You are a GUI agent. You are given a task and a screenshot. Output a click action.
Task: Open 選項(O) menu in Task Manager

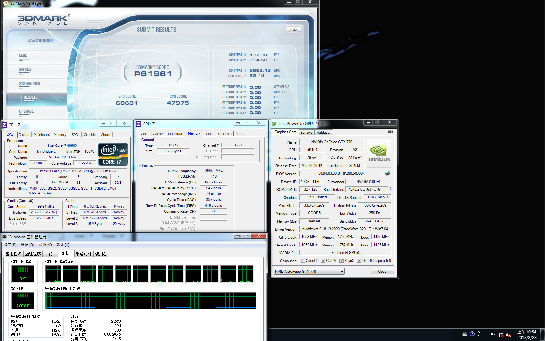pyautogui.click(x=27, y=245)
